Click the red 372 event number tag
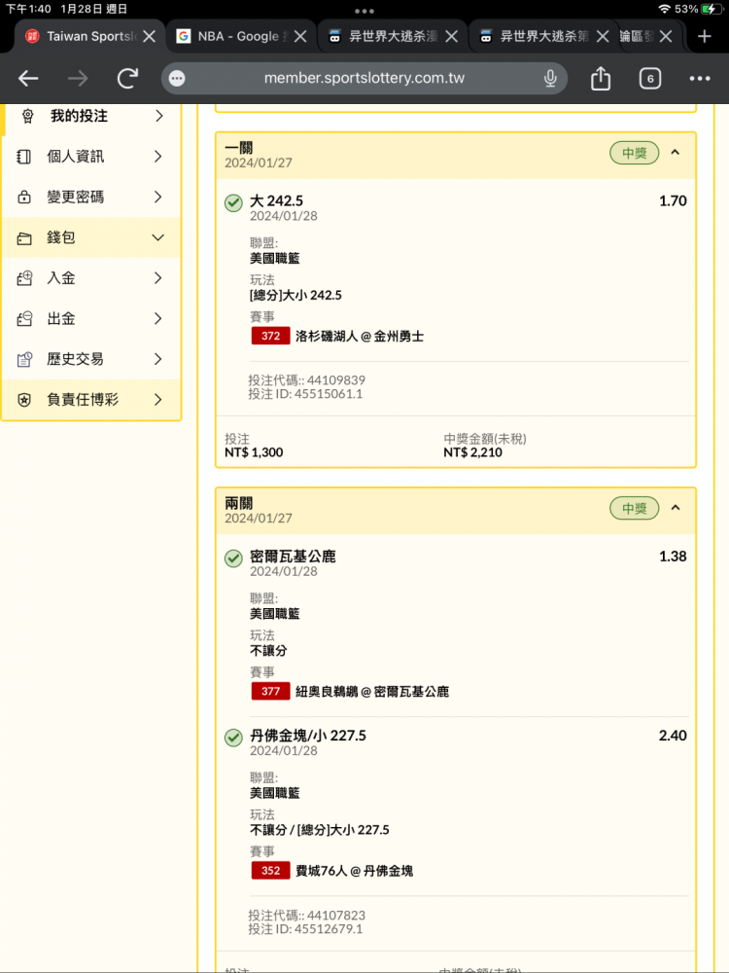This screenshot has height=973, width=729. [x=271, y=337]
